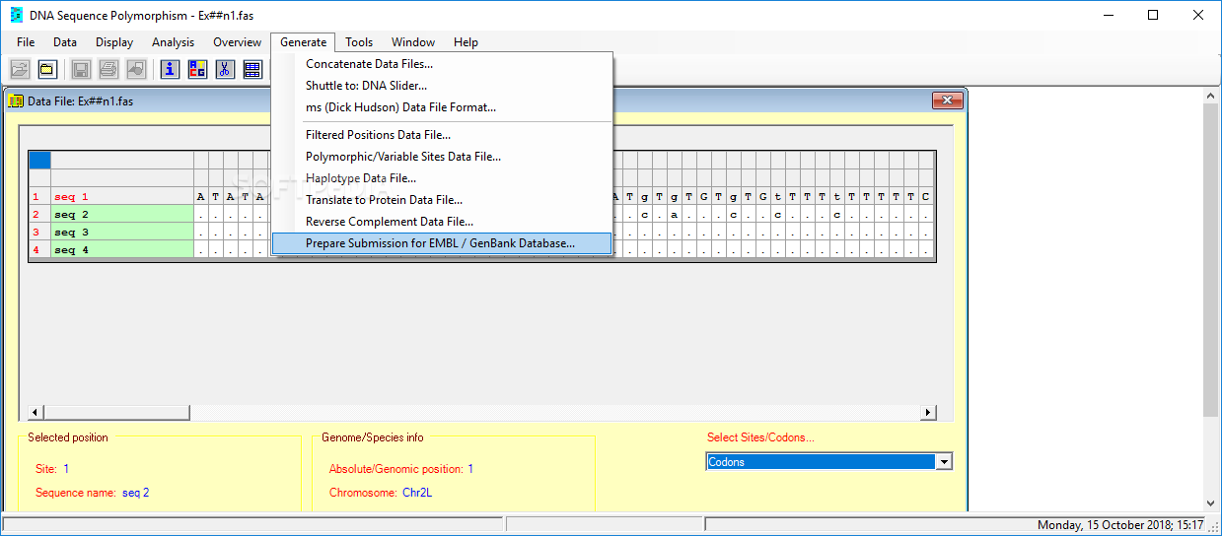Open the Data menu
This screenshot has width=1222, height=536.
click(x=65, y=42)
